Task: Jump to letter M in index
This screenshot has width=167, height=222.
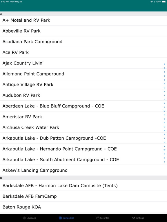Action: [x=164, y=111]
